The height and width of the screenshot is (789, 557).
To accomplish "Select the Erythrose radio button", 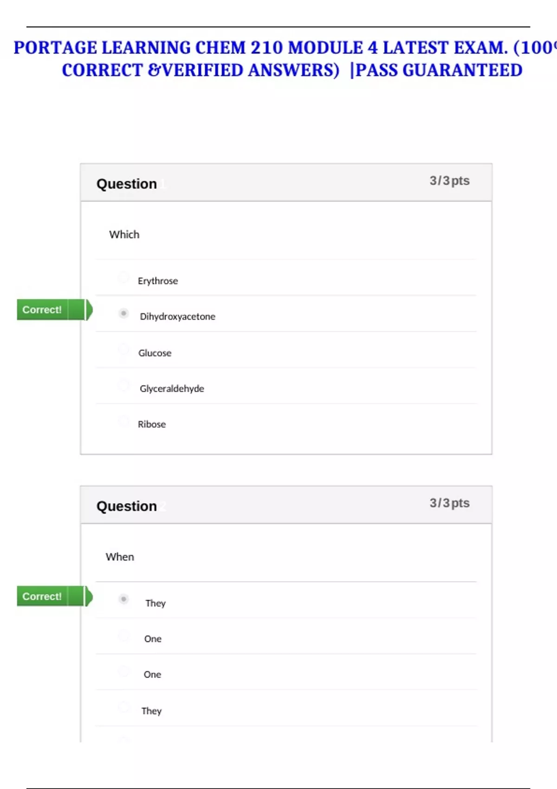I will pyautogui.click(x=123, y=278).
